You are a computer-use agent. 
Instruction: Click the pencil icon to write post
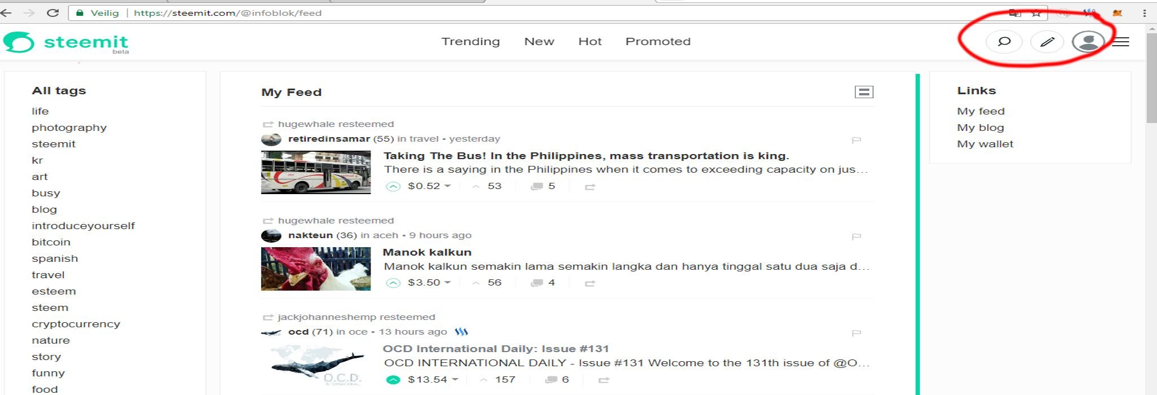tap(1047, 42)
